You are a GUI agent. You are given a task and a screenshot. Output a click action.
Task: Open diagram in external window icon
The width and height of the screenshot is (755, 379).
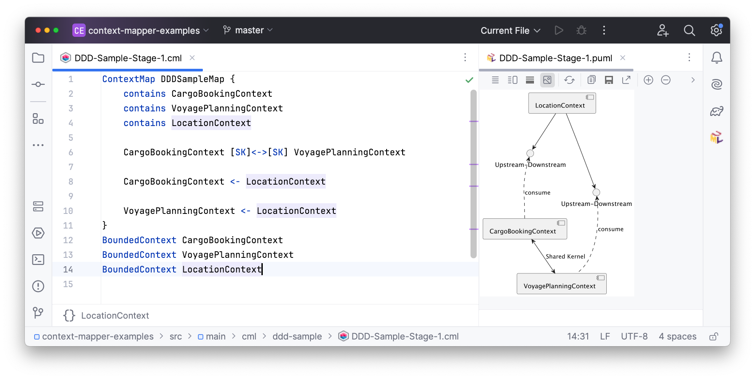click(626, 80)
